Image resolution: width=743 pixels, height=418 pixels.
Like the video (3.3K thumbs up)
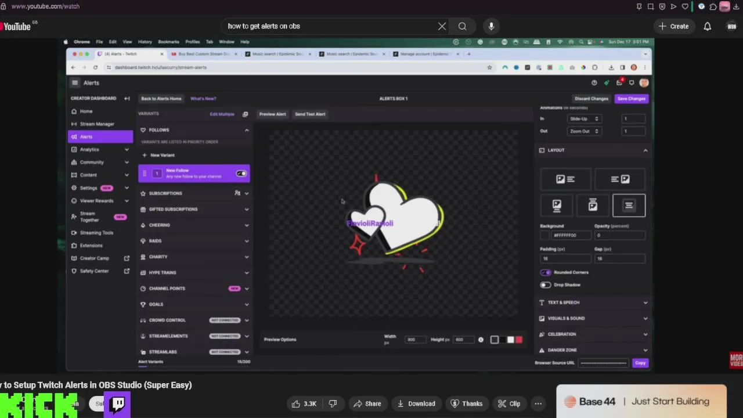(x=304, y=403)
